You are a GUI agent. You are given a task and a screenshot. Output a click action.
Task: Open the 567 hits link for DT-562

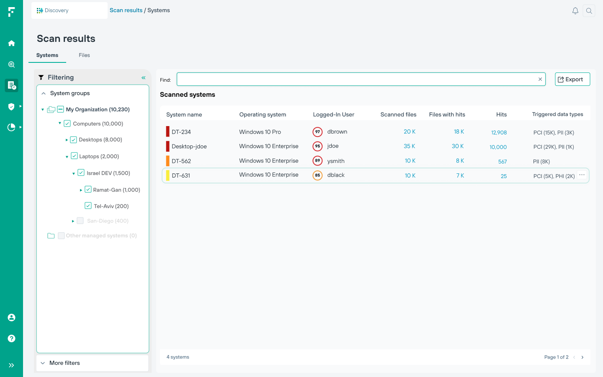[502, 162]
